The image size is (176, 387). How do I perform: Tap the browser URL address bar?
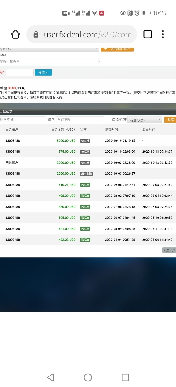88,35
